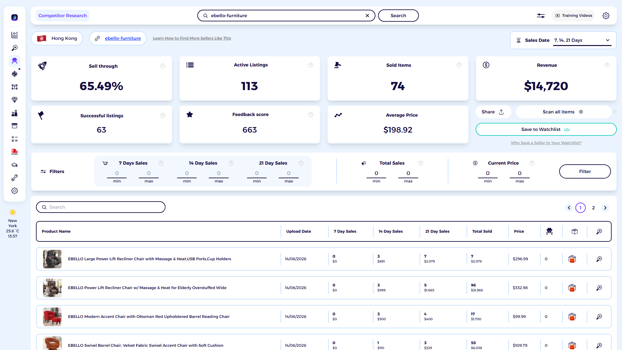Image resolution: width=622 pixels, height=350 pixels.
Task: Open the gear settings icon in sidebar
Action: coord(15,191)
